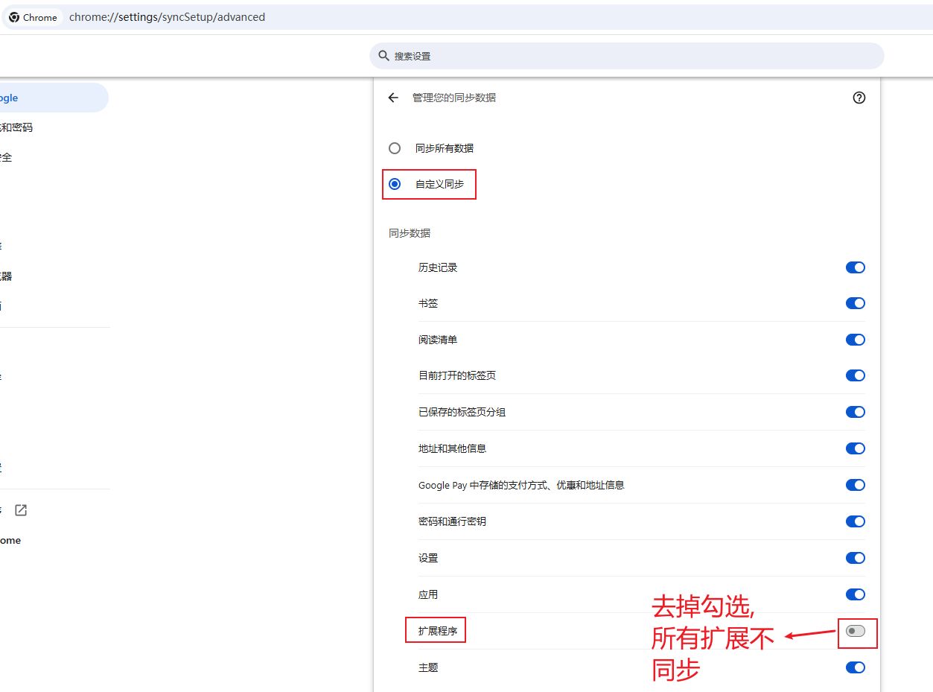Disable the 书签 sync toggle
933x692 pixels.
[x=855, y=303]
